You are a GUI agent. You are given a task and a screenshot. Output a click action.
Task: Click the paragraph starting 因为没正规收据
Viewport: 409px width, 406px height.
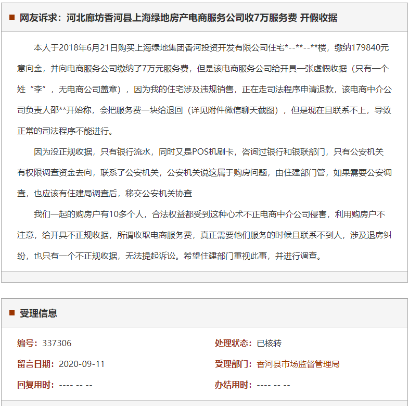[x=204, y=172]
